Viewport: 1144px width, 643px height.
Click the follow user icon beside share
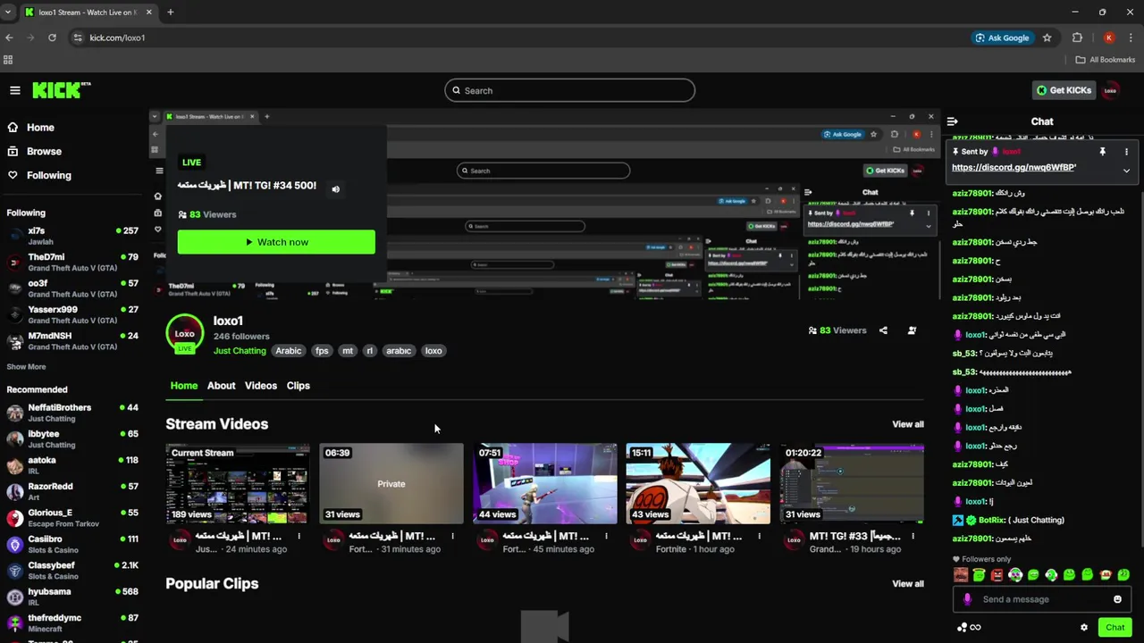912,330
